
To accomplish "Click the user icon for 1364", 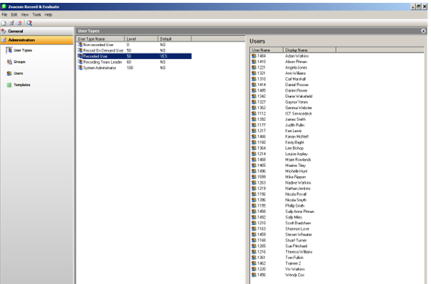I will 254,148.
